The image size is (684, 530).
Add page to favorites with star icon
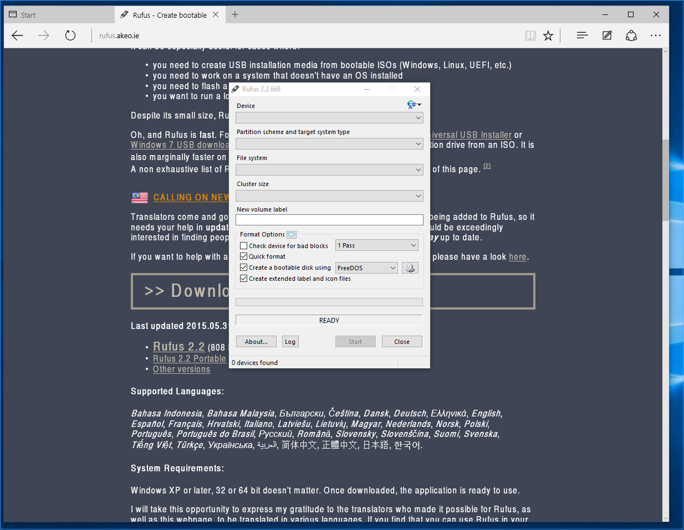coord(548,35)
